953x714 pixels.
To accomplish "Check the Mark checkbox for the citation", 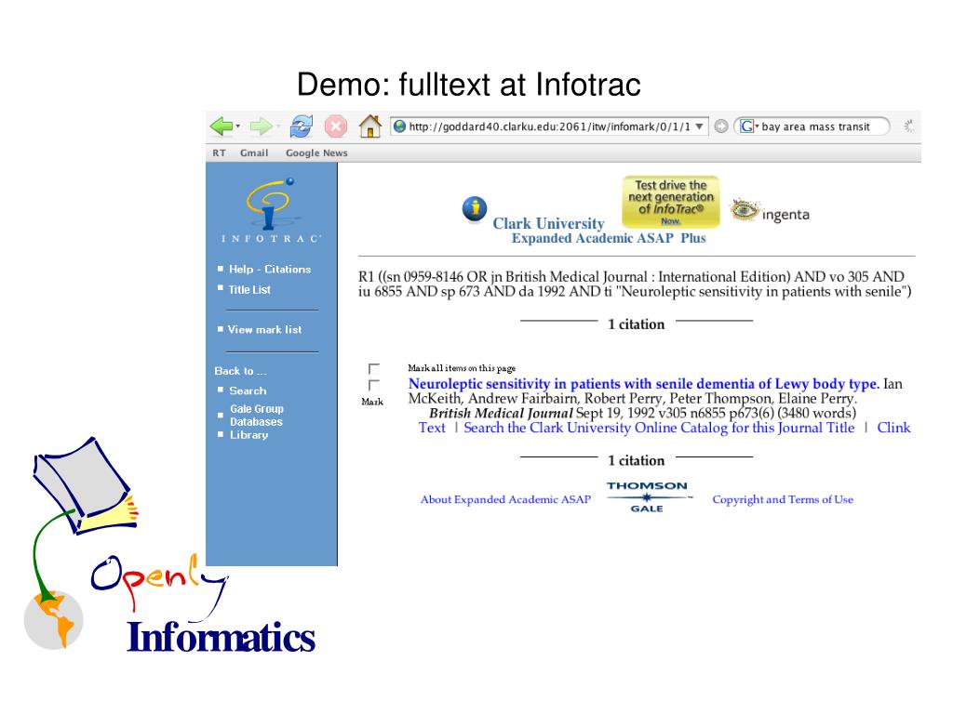I will pyautogui.click(x=374, y=385).
